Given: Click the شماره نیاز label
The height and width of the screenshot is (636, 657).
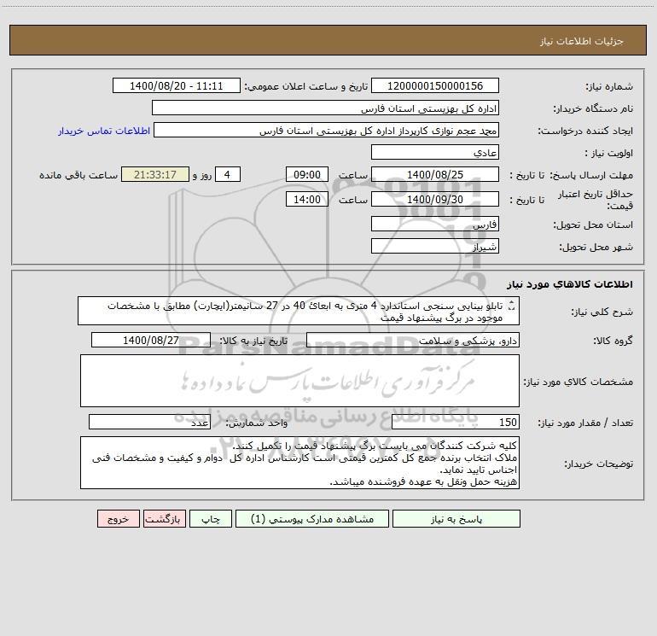Looking at the screenshot, I should click(609, 86).
